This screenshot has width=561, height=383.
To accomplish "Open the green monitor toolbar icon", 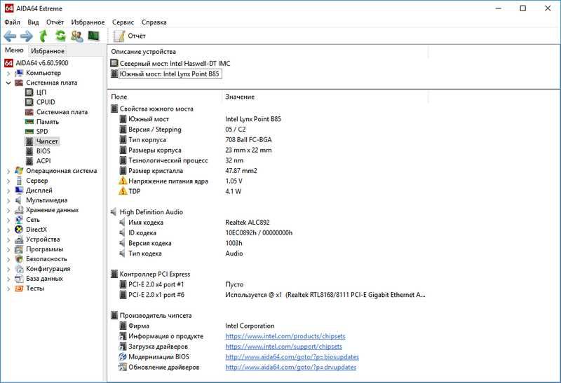I will (94, 36).
